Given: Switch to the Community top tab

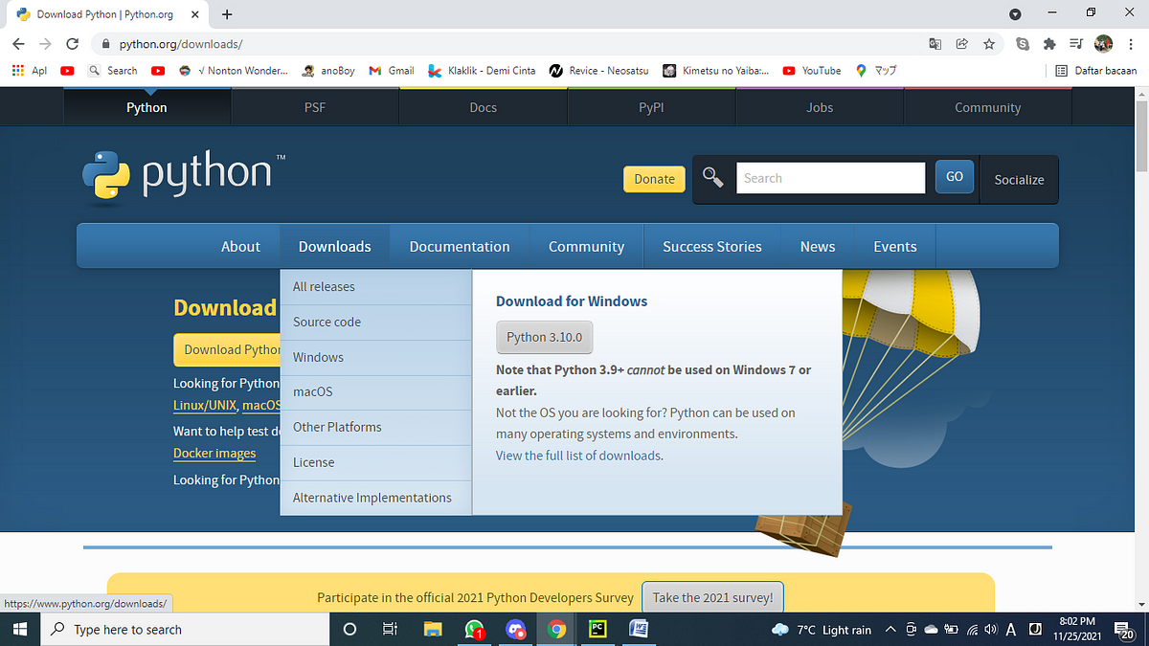Looking at the screenshot, I should tap(987, 107).
